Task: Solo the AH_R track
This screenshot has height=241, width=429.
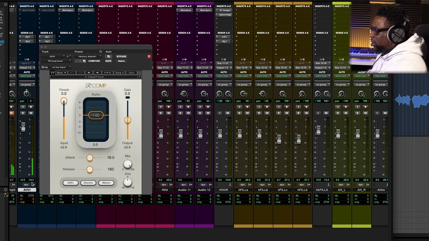Action: coord(357,113)
